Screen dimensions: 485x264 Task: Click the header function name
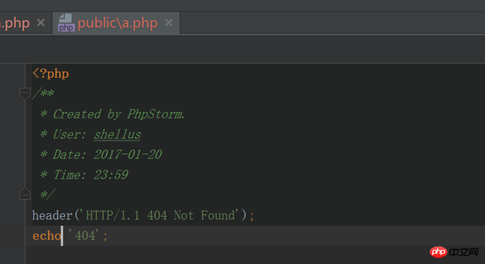[x=54, y=215]
